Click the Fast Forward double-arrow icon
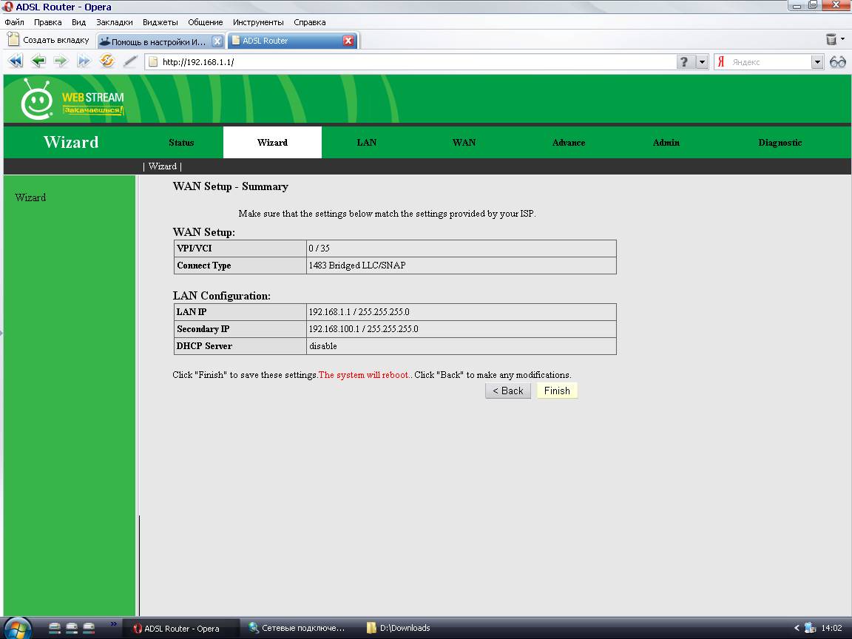The image size is (852, 639). pos(84,61)
